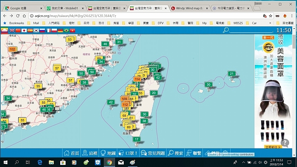Open the orange 102 AQI marker
The width and height of the screenshot is (297, 167).
click(x=12, y=49)
